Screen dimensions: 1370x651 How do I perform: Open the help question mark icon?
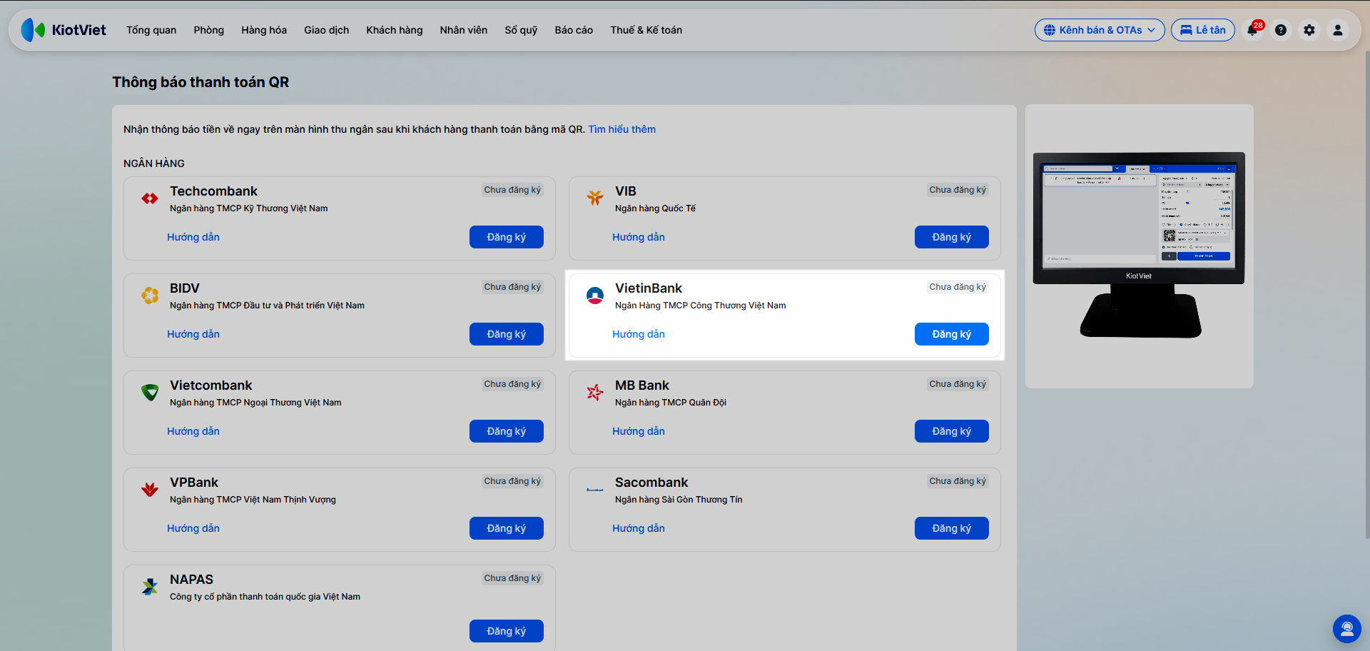(1281, 30)
